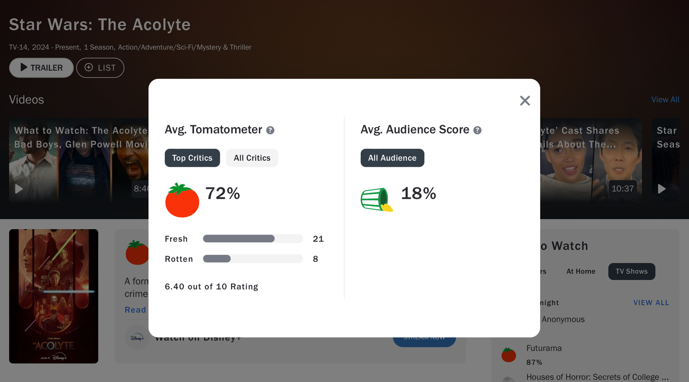The height and width of the screenshot is (382, 689).
Task: Click the Disney+ logo icon
Action: [137, 338]
